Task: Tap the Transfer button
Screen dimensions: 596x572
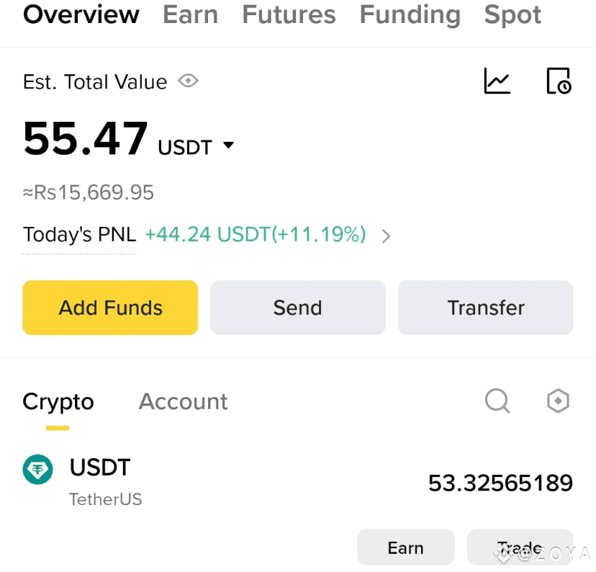Action: pos(485,308)
